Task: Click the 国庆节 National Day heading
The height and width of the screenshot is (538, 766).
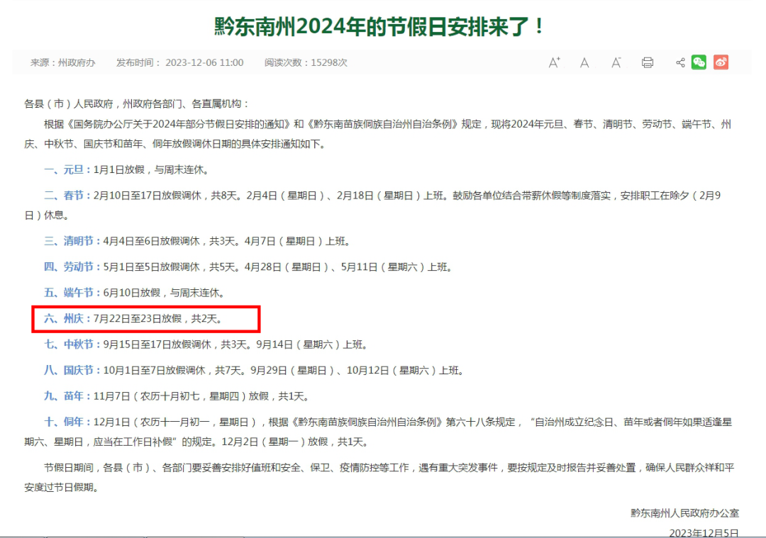Action: [x=69, y=370]
